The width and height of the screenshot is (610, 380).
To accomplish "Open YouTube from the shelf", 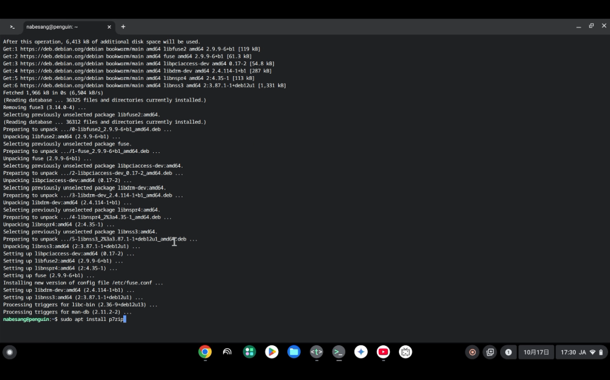I will (382, 352).
